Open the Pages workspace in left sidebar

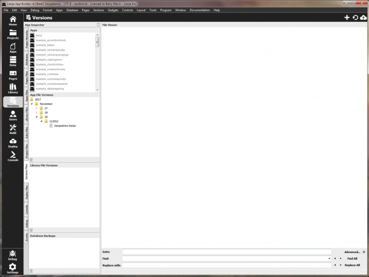pos(13,75)
